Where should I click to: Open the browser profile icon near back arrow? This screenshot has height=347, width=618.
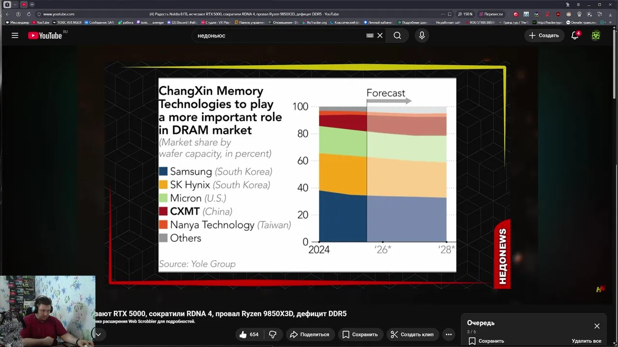point(18,14)
